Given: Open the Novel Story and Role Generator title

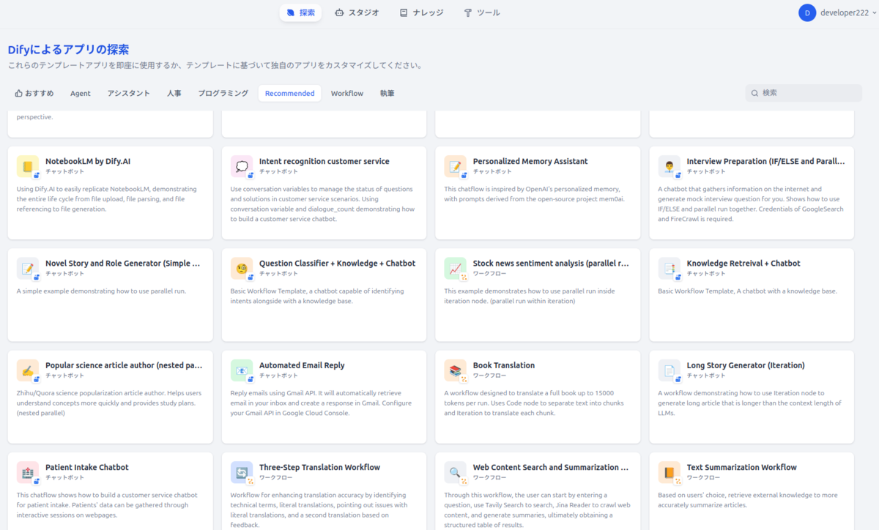Looking at the screenshot, I should click(x=123, y=263).
